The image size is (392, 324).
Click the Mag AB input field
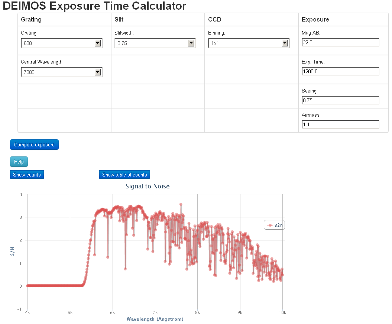tap(340, 42)
